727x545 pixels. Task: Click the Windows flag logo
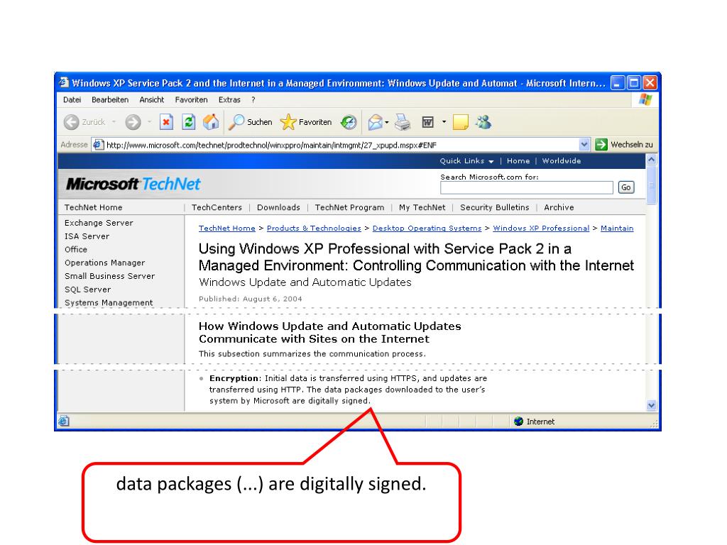pos(645,99)
